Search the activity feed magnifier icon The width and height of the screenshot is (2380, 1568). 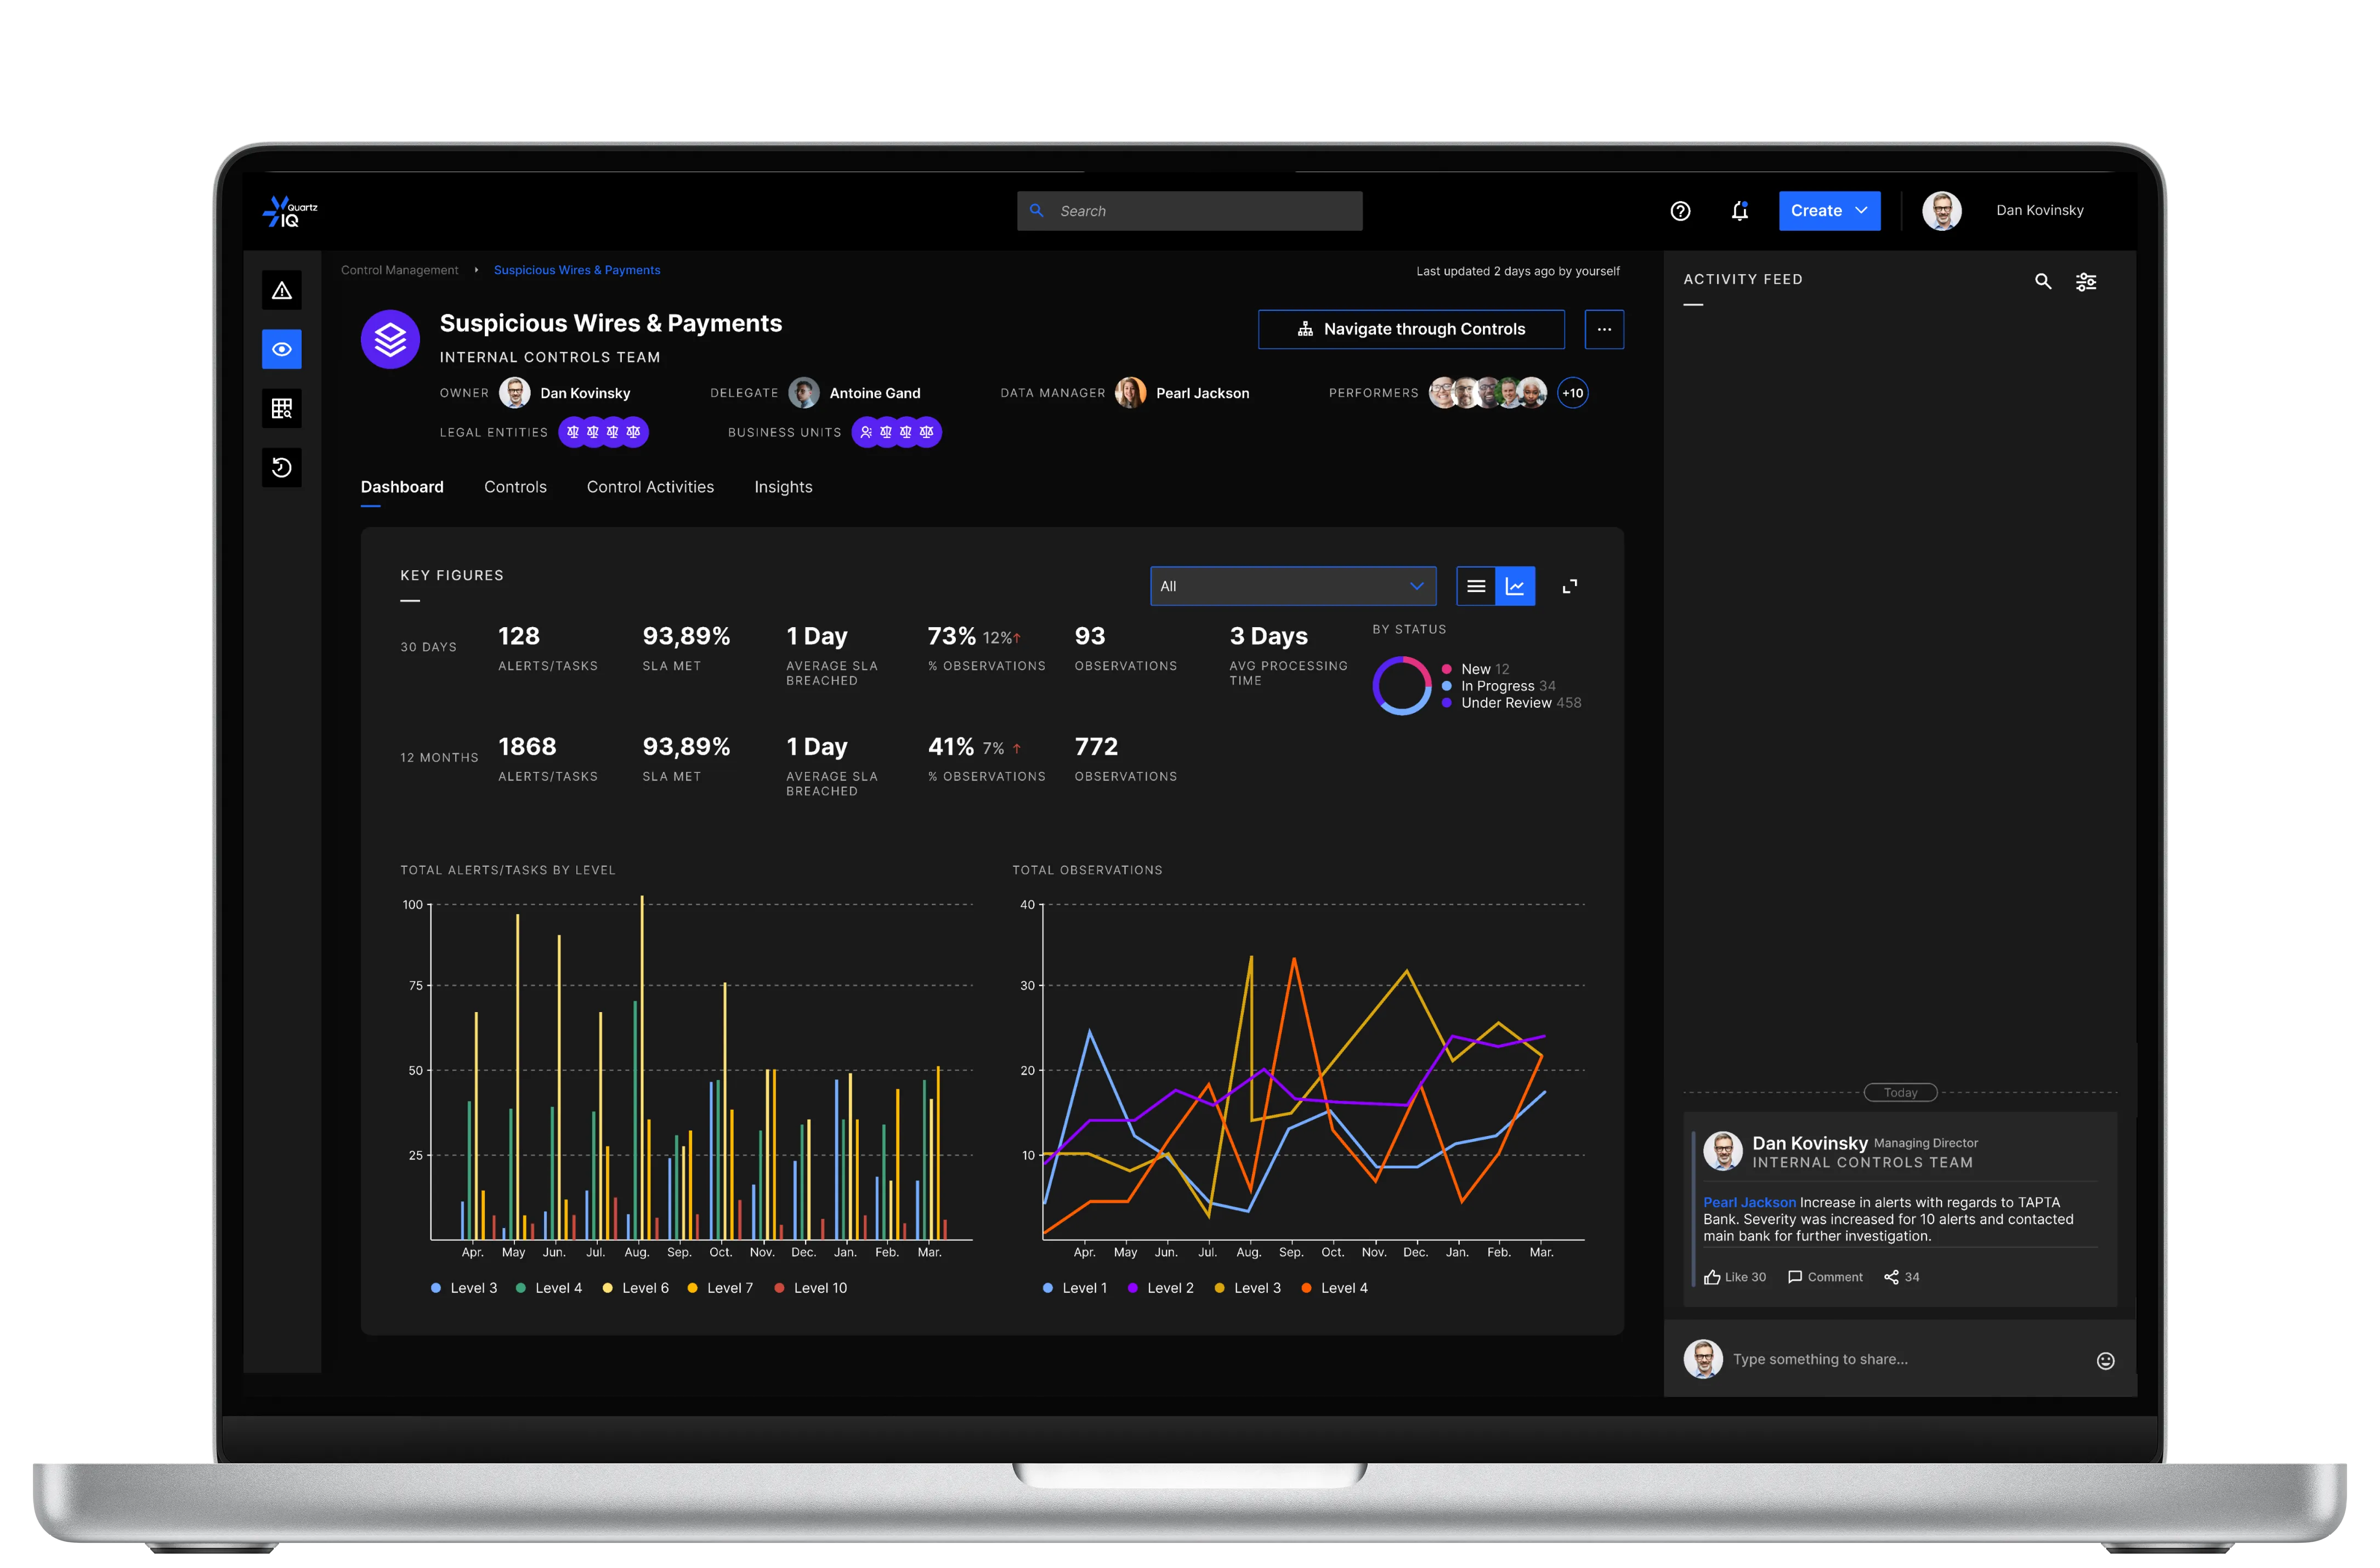coord(2043,282)
